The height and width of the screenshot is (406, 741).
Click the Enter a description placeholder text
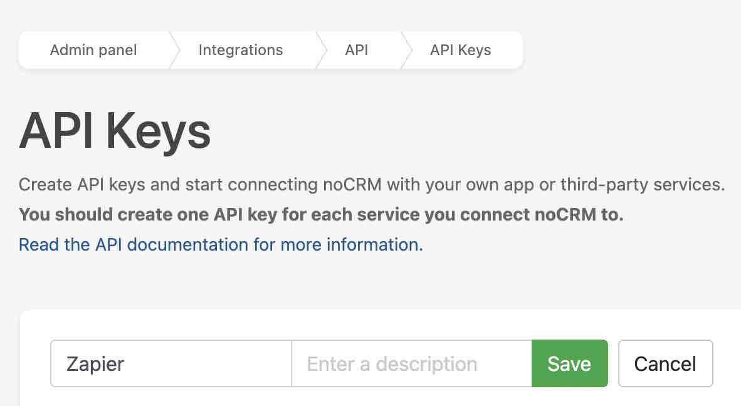391,363
